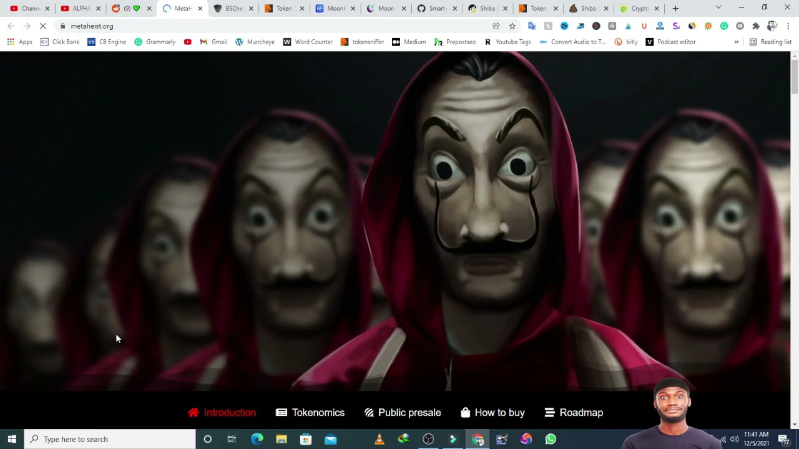Open Microsoft Store from the taskbar
Image resolution: width=799 pixels, height=449 pixels.
click(306, 439)
